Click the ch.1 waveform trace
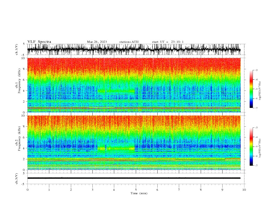Image resolution: width=275 pixels, height=213 pixels. coord(134,49)
